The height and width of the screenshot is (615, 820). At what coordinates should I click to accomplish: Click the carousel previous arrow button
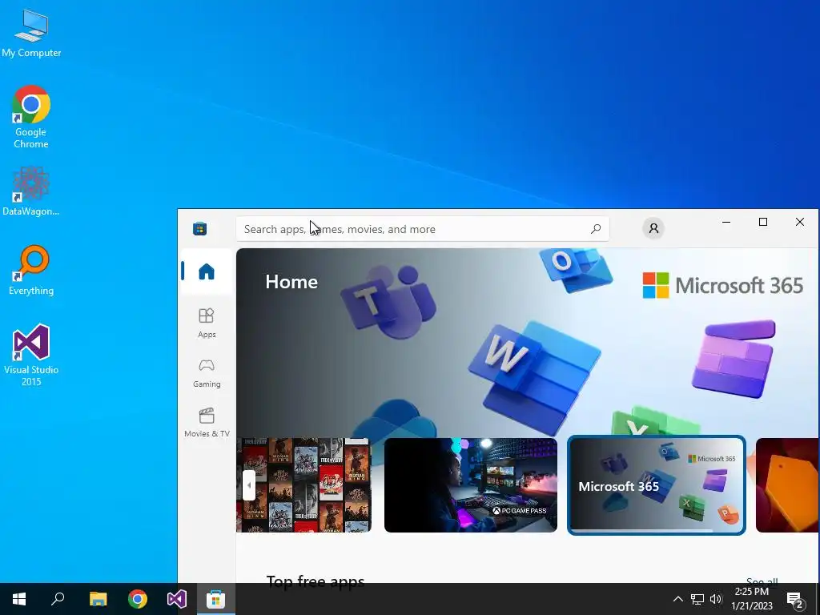click(x=249, y=484)
